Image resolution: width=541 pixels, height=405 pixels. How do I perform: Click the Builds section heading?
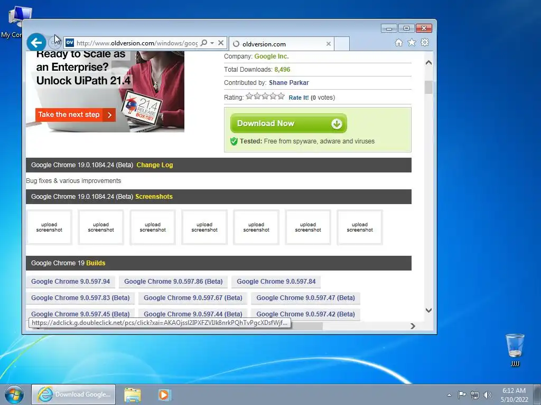tap(96, 263)
